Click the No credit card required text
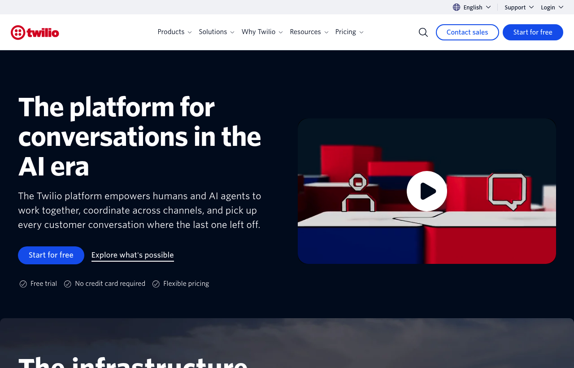The height and width of the screenshot is (368, 574). (x=110, y=284)
